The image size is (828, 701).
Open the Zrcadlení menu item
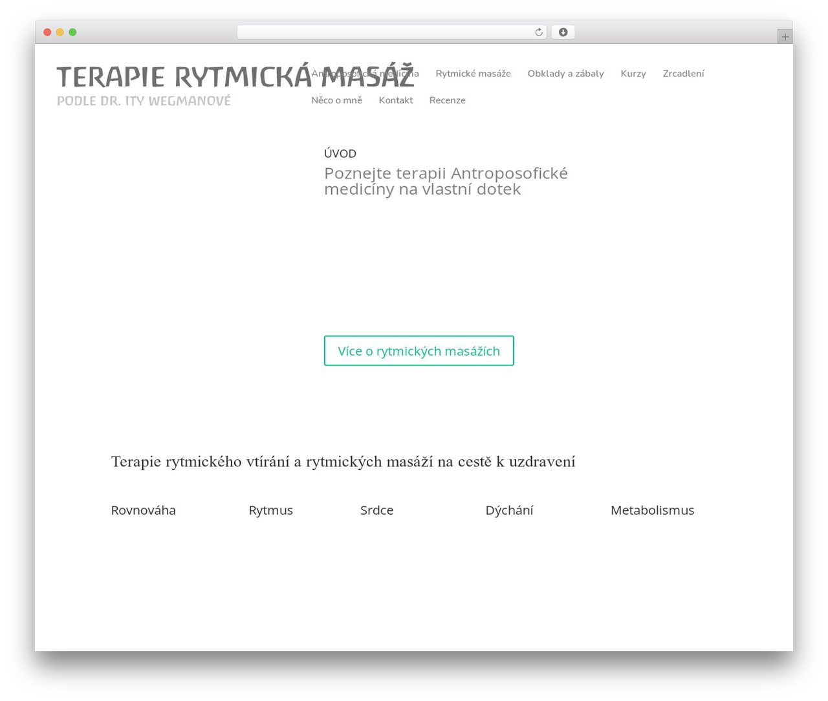pyautogui.click(x=683, y=74)
